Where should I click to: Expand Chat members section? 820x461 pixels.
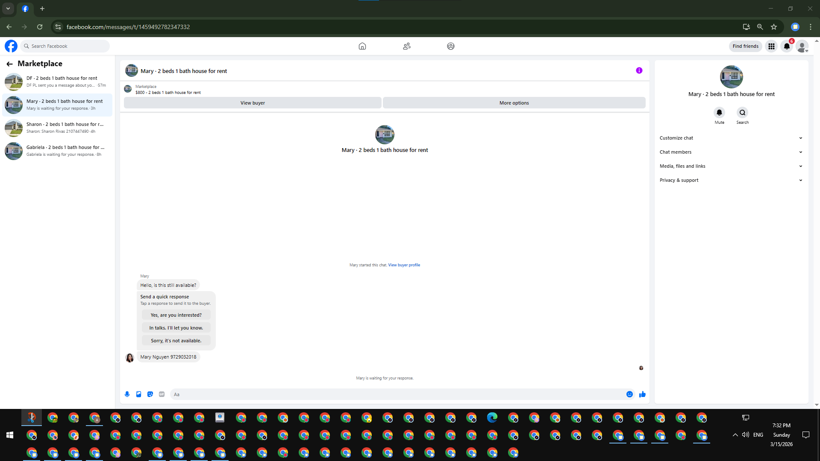click(x=731, y=152)
